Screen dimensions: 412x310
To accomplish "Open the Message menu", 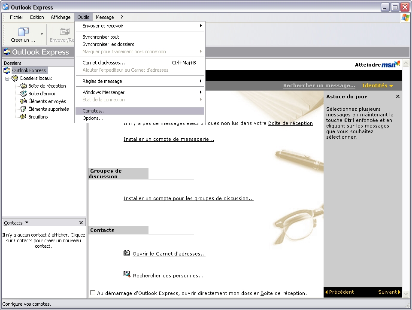I will [x=105, y=17].
